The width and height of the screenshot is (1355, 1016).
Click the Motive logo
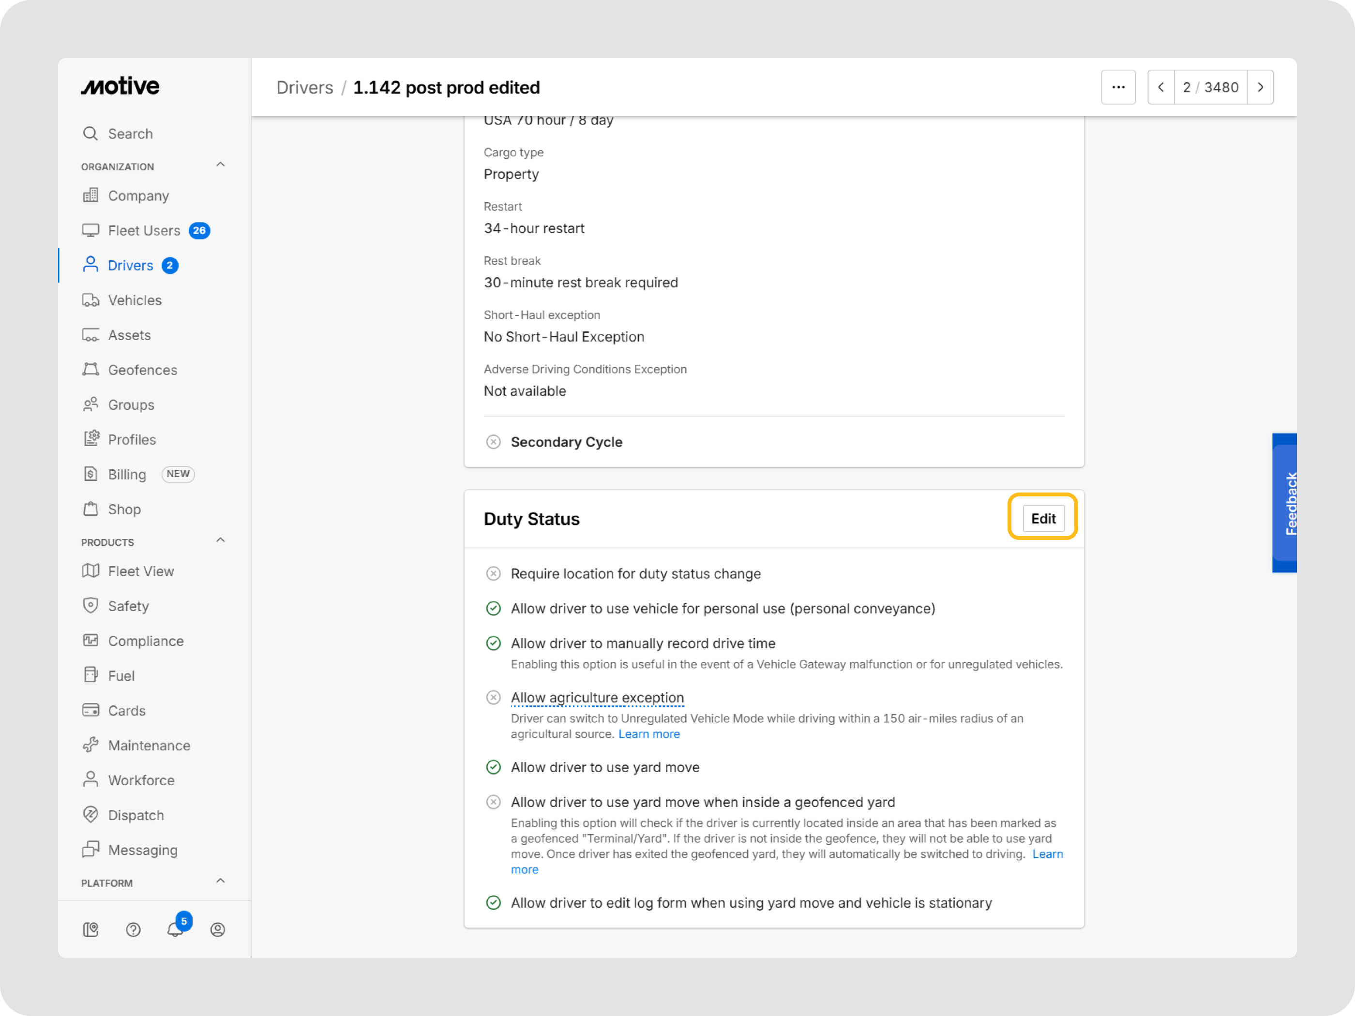(x=120, y=86)
